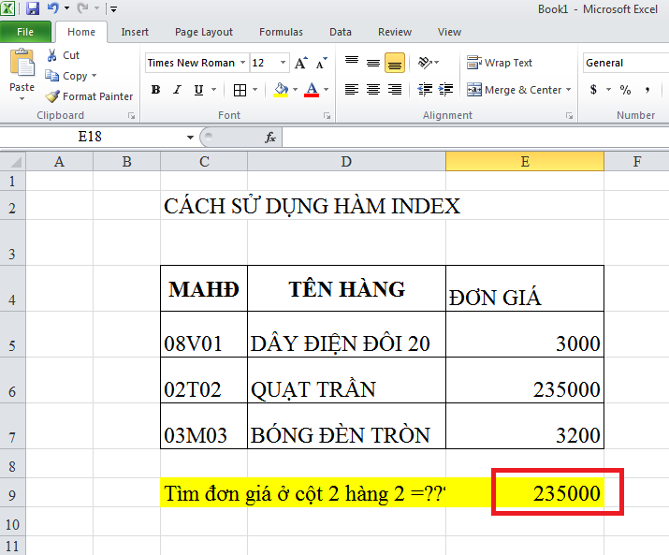The image size is (669, 555).
Task: Increase font size with Grow Font icon
Action: tap(300, 63)
